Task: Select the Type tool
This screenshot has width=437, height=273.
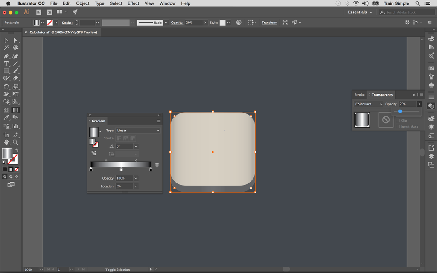Action: (x=6, y=63)
